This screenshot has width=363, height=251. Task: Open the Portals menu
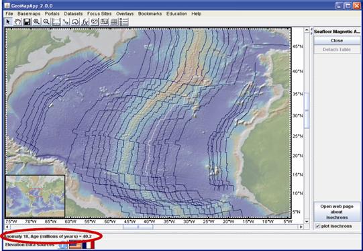(x=52, y=13)
